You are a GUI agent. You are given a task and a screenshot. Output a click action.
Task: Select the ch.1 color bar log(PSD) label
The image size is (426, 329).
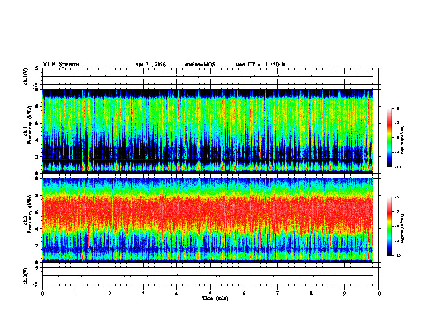(403, 140)
